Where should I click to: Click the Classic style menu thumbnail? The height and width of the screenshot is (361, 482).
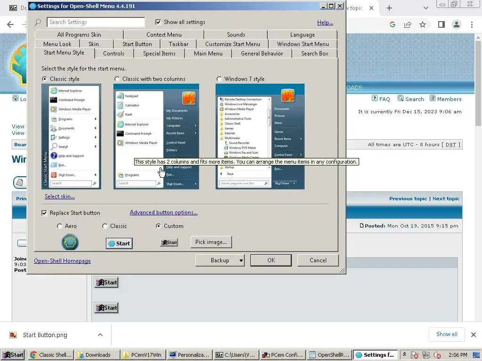coord(72,137)
